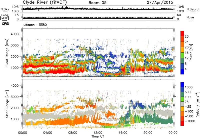
Task: Click the 'N.Sky' legend label
Action: 5,9
